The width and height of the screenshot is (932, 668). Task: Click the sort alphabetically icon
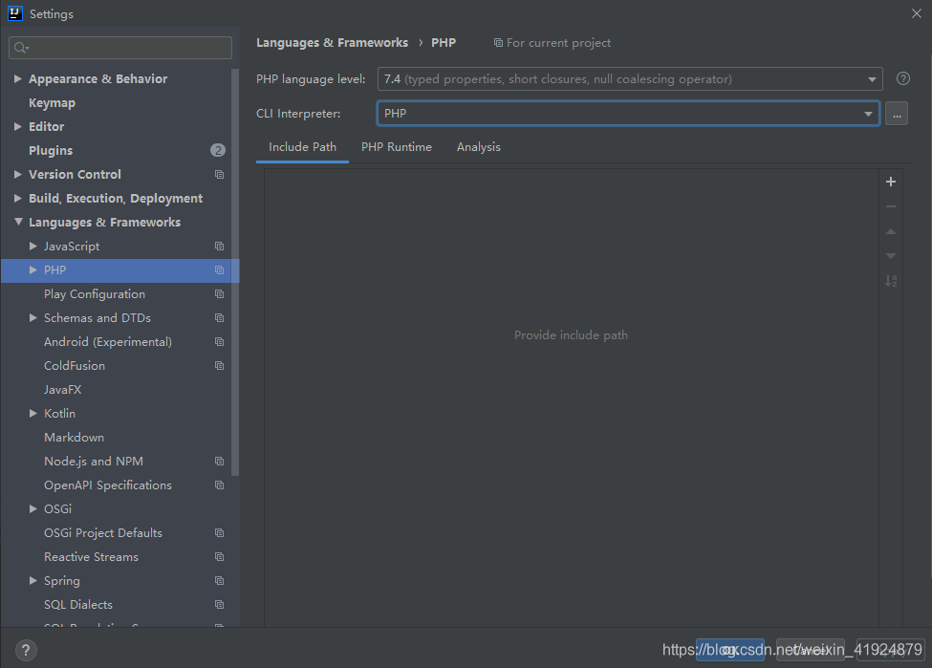890,281
